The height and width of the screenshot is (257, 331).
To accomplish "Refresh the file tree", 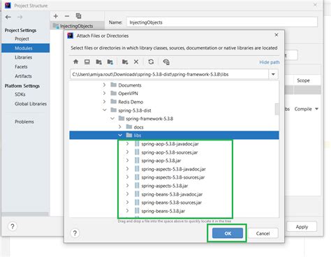I will click(151, 61).
